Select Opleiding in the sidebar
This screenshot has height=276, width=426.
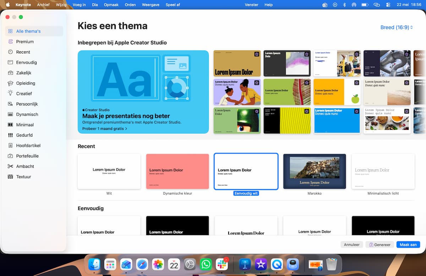34,83
